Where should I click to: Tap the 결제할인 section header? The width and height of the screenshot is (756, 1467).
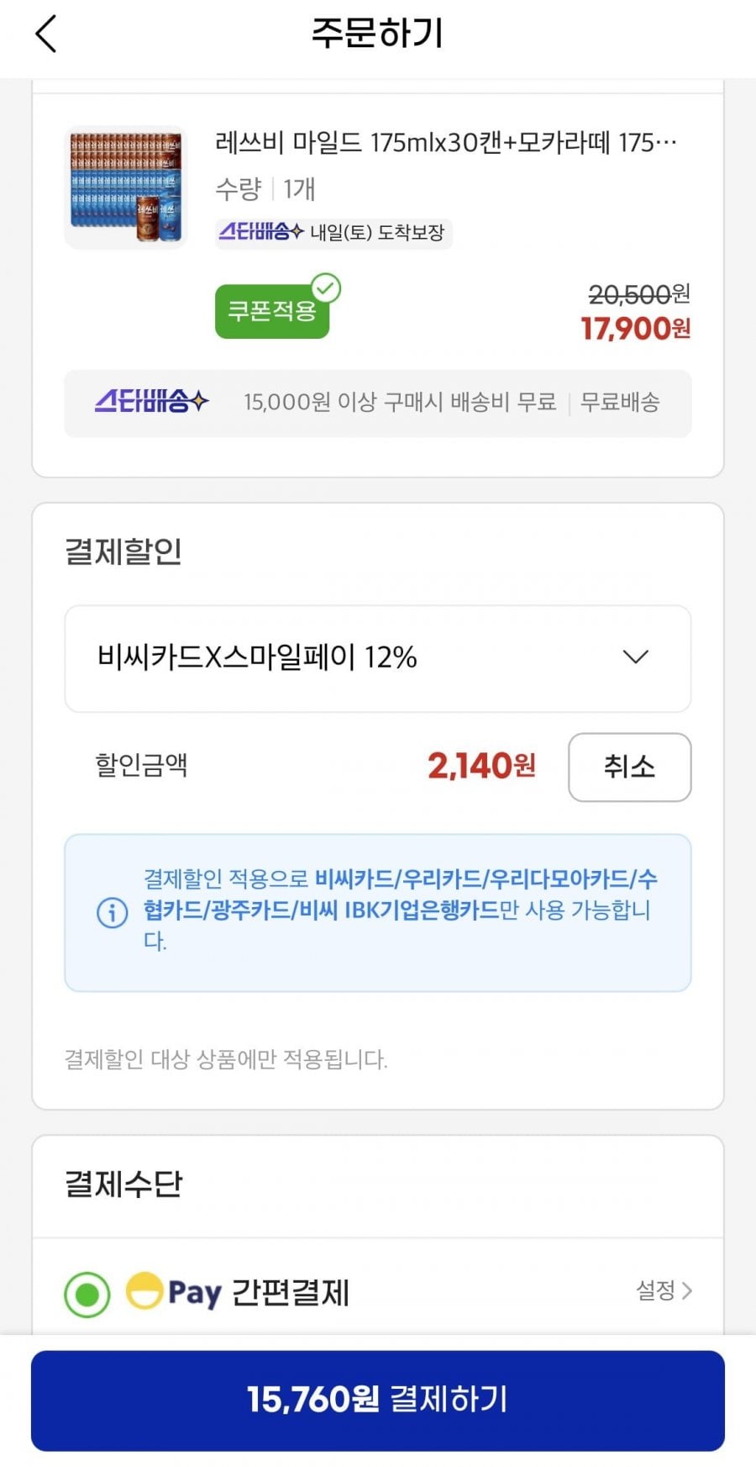[x=123, y=551]
